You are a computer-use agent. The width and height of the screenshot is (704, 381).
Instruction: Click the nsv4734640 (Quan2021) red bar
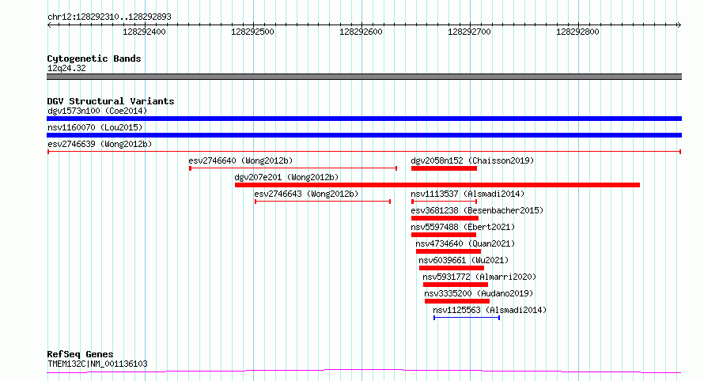[449, 251]
